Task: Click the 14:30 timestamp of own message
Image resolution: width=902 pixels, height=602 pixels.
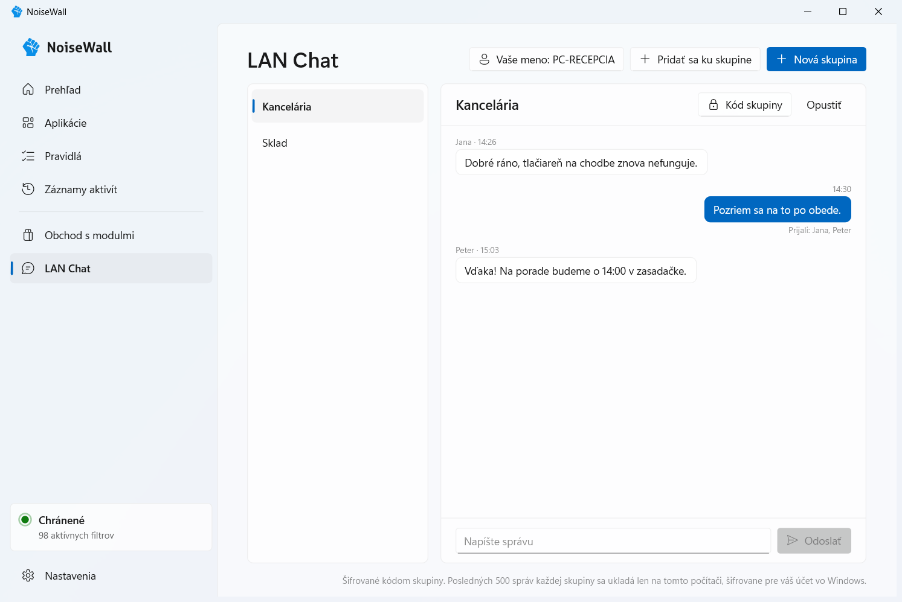Action: coord(842,189)
